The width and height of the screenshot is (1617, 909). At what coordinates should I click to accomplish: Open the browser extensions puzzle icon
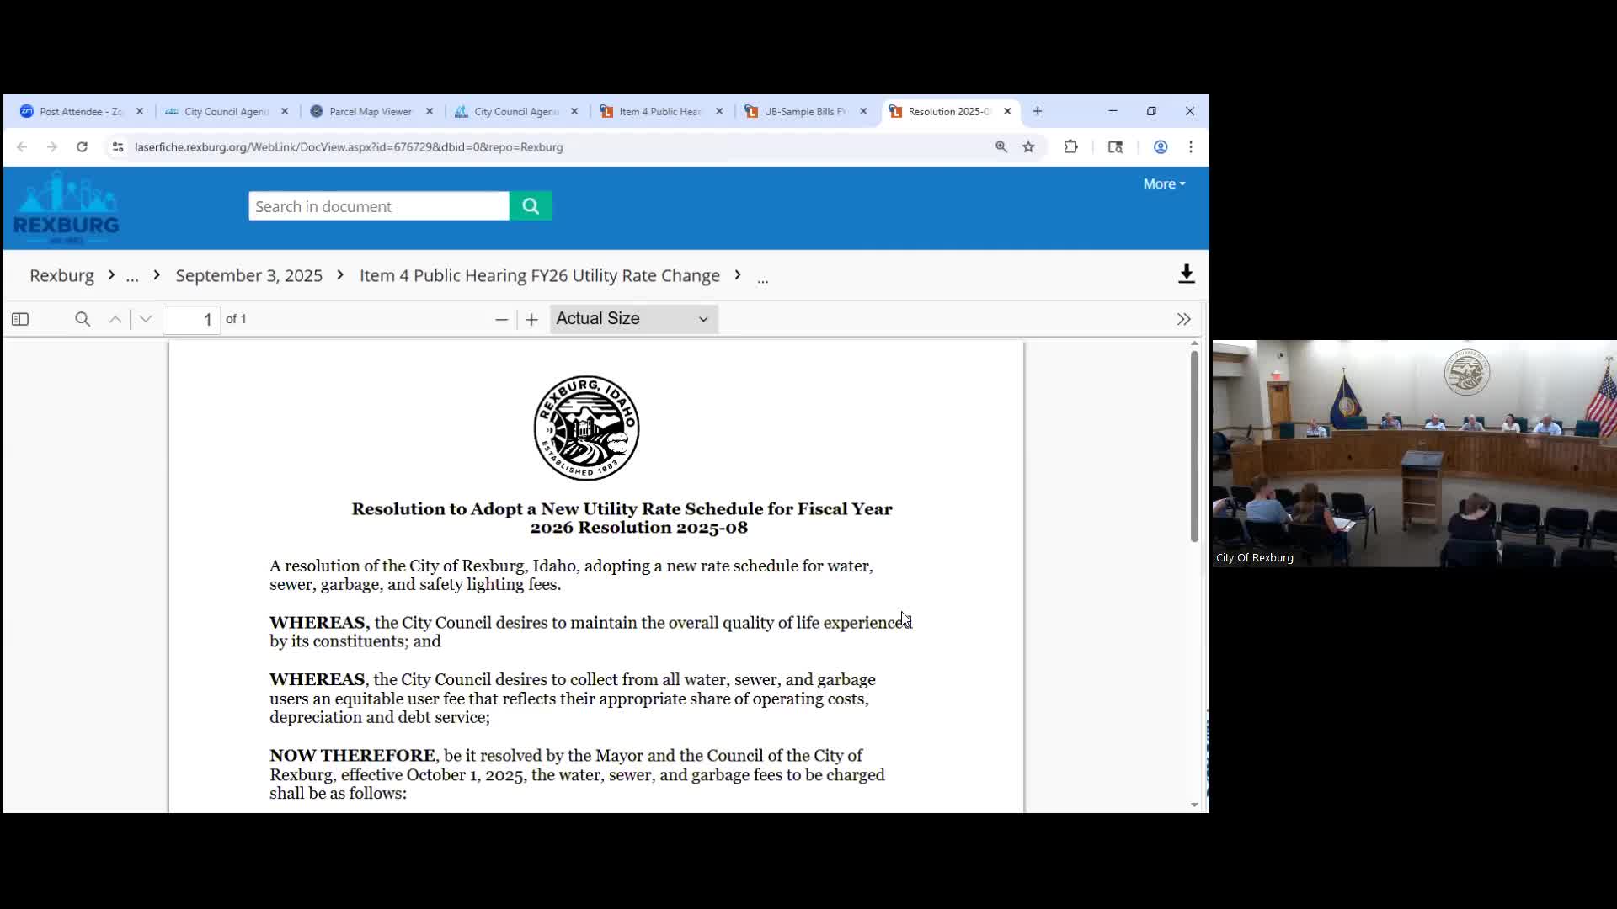coord(1070,146)
